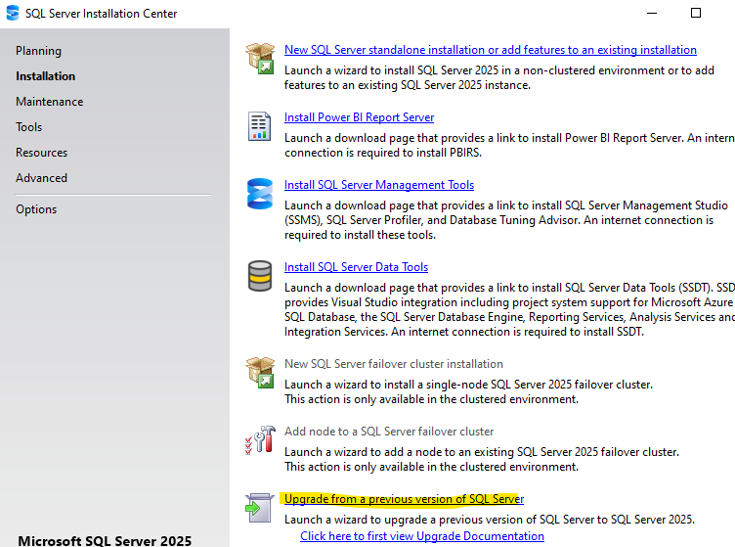Open Install Power BI Report Server link
The height and width of the screenshot is (547, 735).
(x=359, y=117)
